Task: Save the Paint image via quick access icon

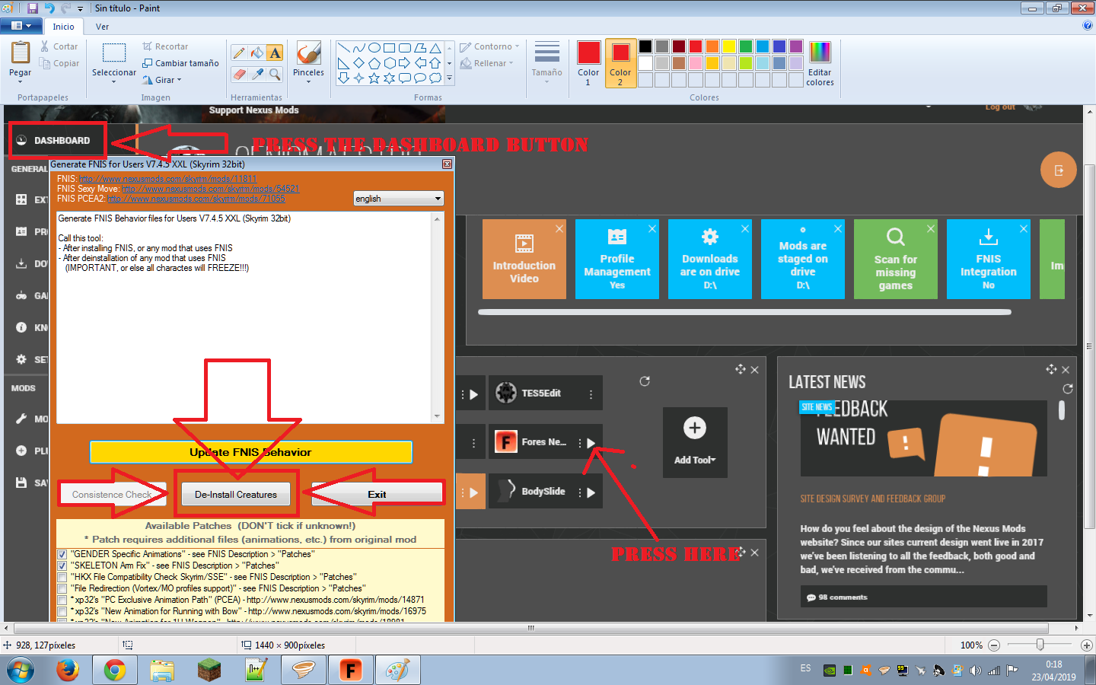Action: (33, 8)
